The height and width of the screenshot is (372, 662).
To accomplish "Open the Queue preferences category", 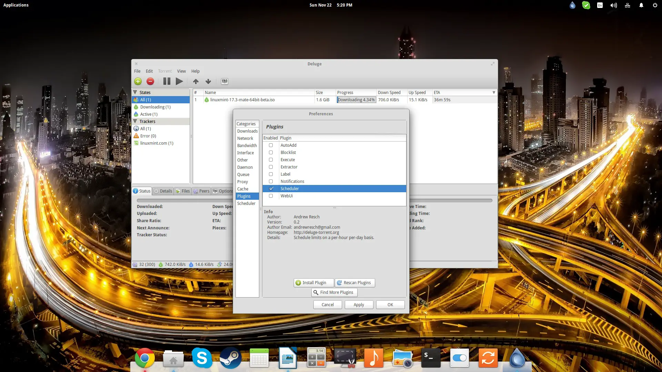I will click(247, 174).
